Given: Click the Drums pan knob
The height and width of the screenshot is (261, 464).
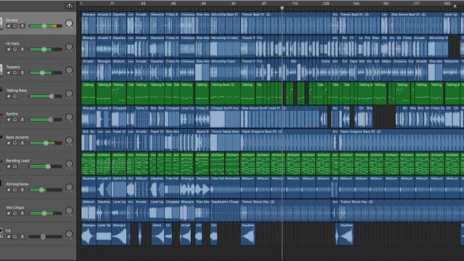Looking at the screenshot, I should (x=69, y=23).
